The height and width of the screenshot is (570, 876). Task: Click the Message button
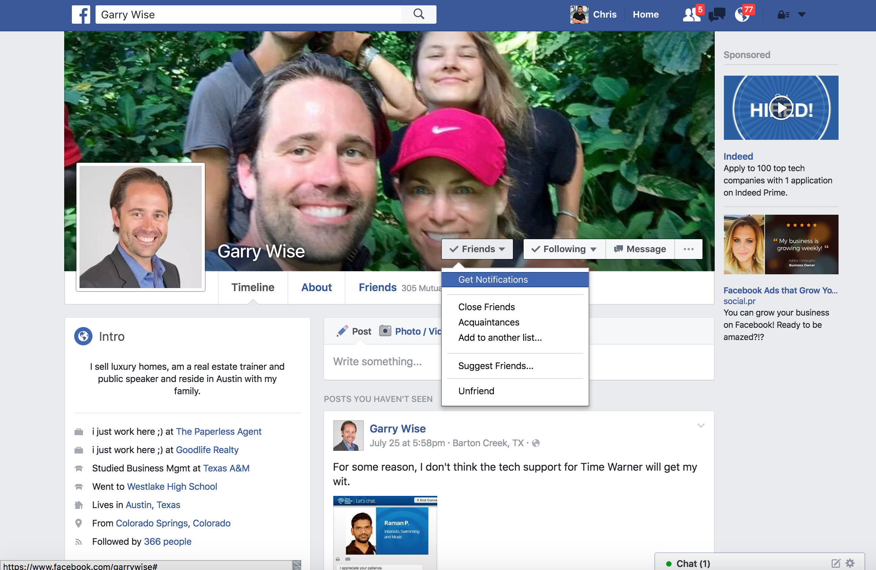point(640,249)
